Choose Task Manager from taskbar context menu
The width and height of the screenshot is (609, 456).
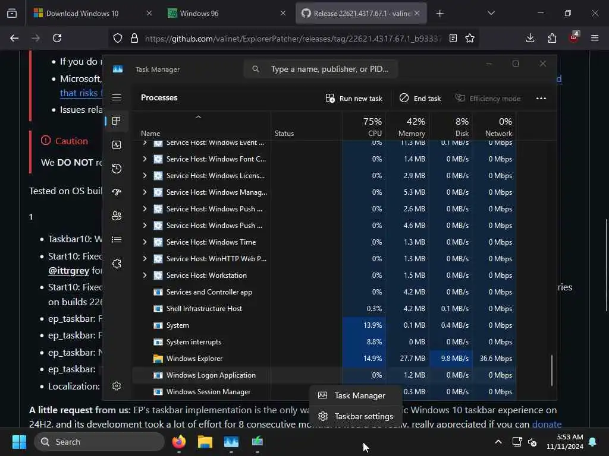point(356,395)
